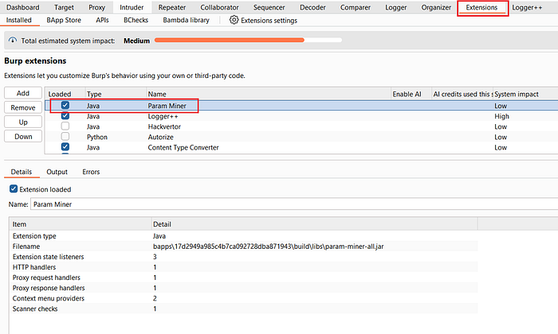Click the Medium impact label
558x334 pixels.
click(136, 41)
